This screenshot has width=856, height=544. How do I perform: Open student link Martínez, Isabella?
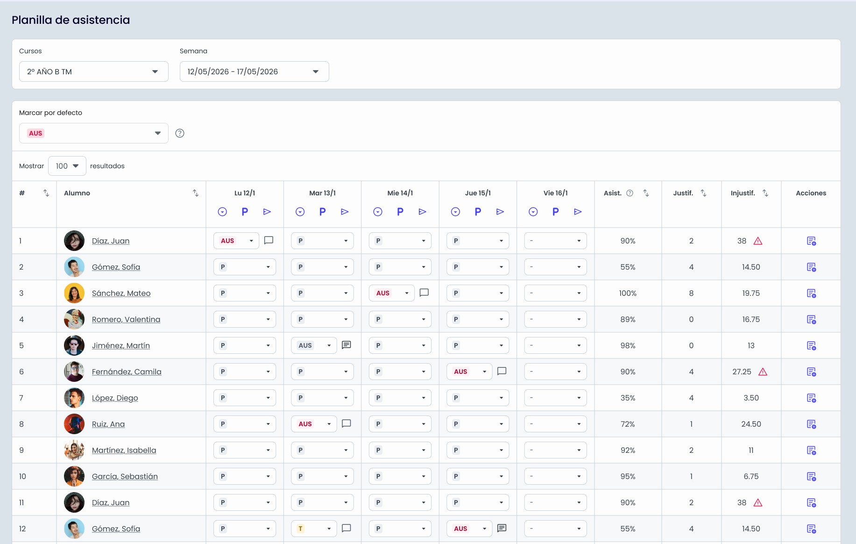124,450
